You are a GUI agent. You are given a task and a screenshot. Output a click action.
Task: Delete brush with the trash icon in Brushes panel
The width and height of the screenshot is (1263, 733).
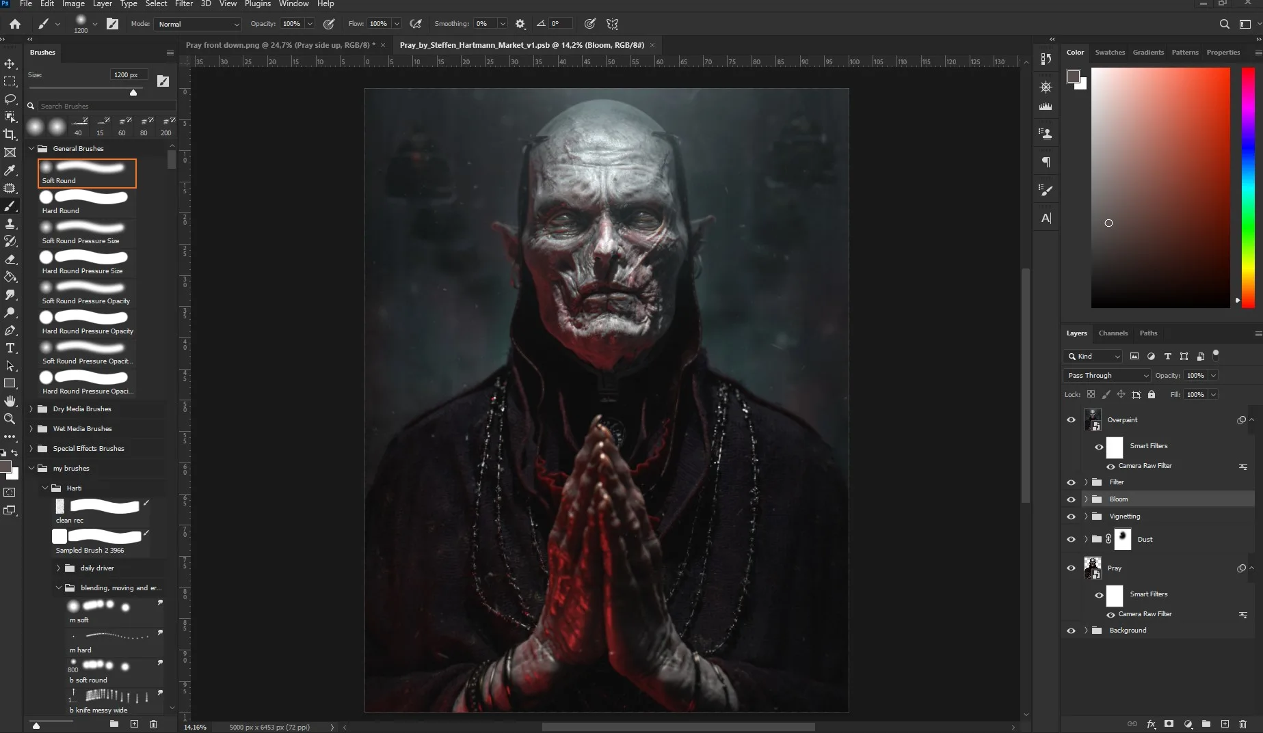click(154, 724)
